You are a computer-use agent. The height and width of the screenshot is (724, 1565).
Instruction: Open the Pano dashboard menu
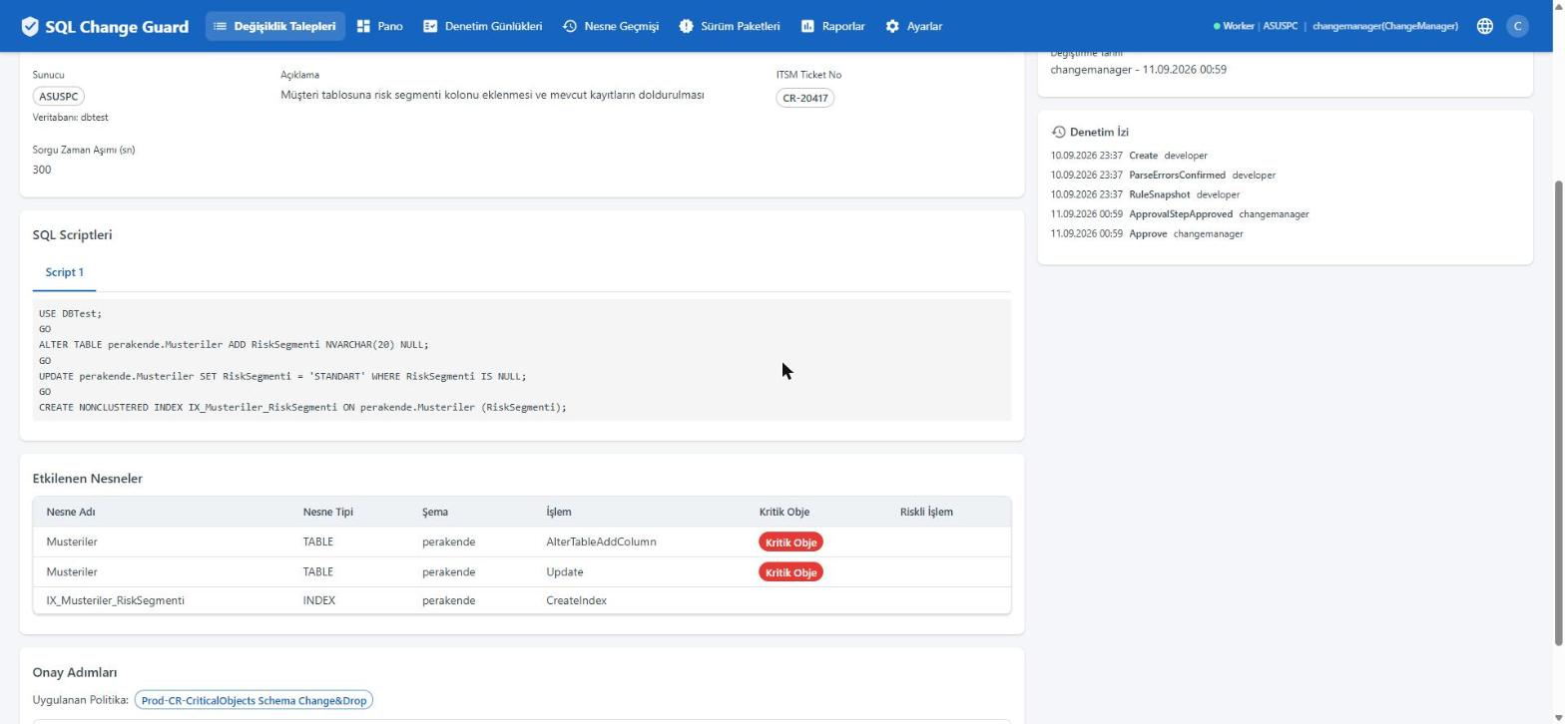[380, 26]
